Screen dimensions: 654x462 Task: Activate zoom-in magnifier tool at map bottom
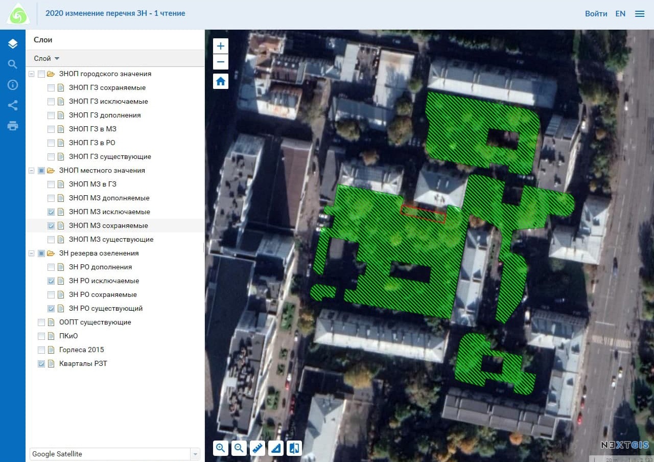(221, 448)
